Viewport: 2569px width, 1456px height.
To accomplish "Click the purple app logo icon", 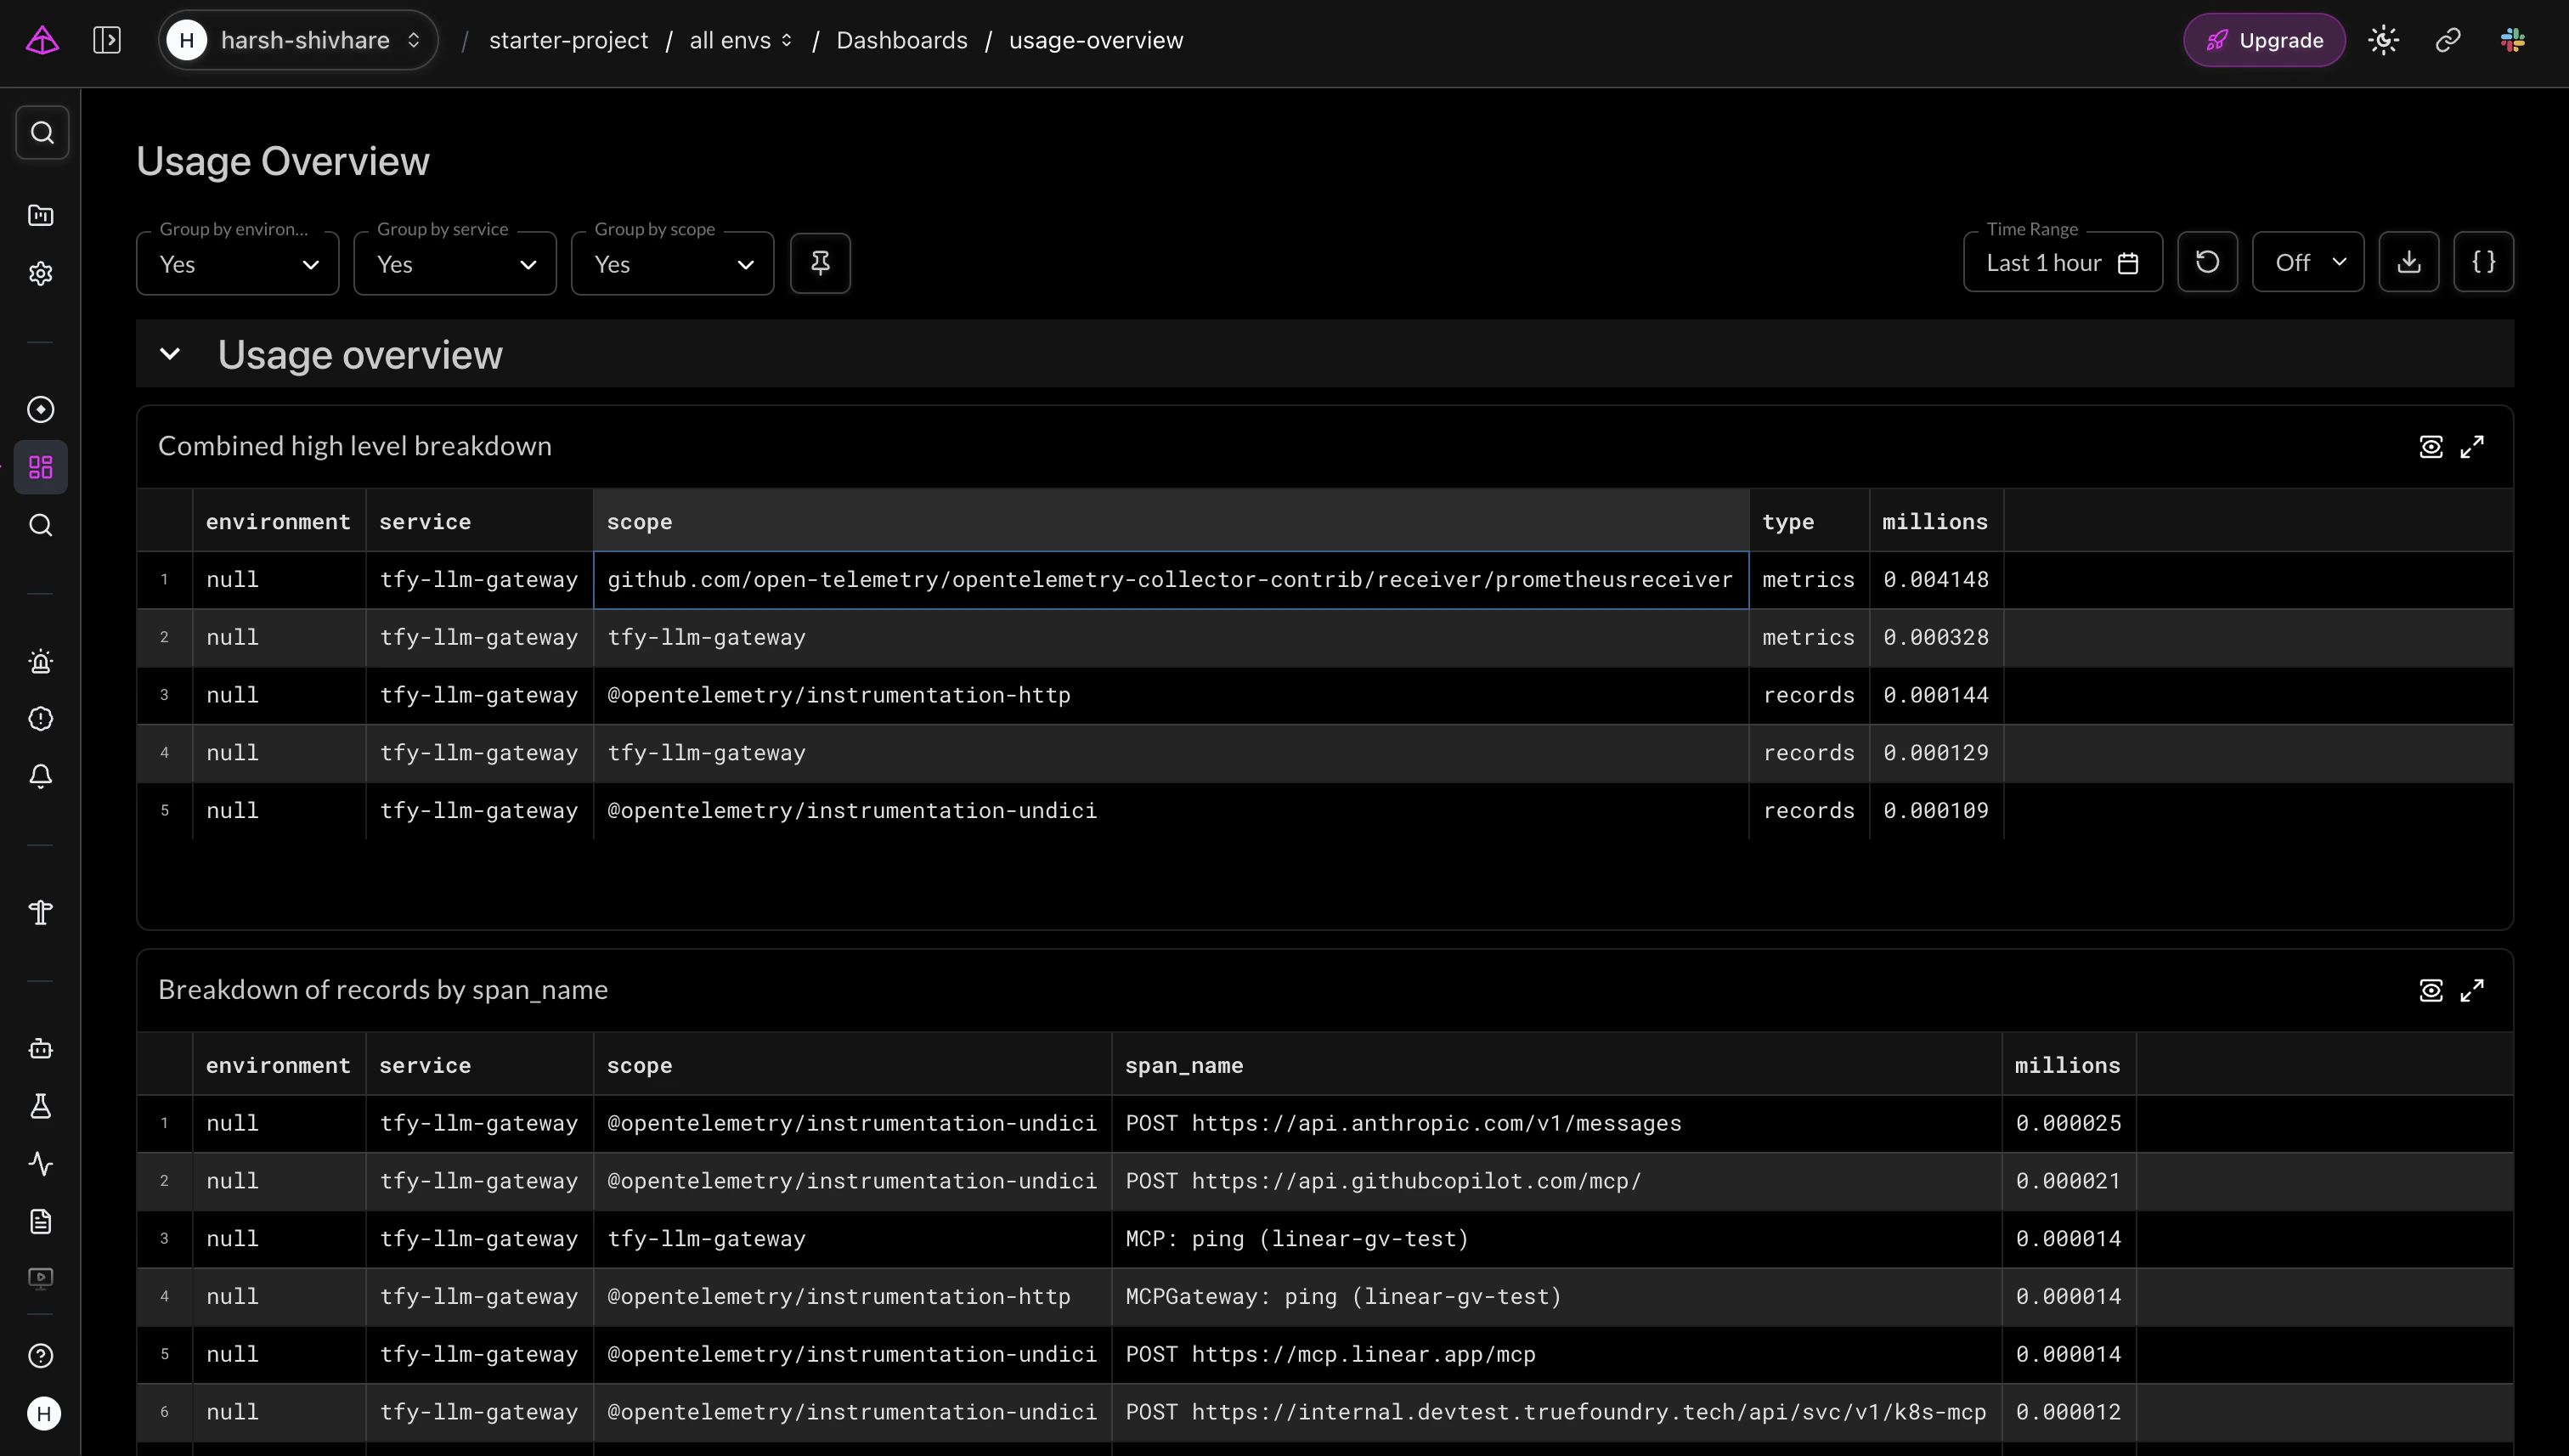I will tap(42, 40).
